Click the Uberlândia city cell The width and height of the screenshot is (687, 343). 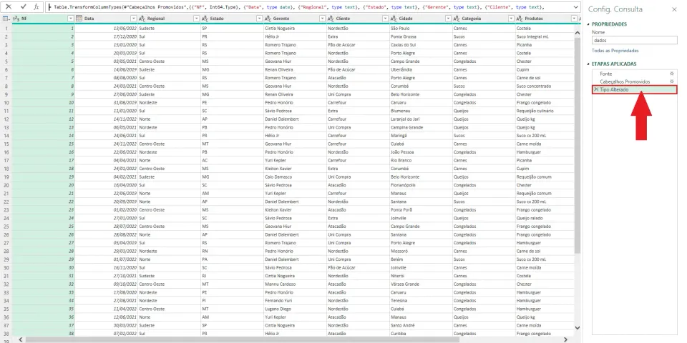click(421, 69)
